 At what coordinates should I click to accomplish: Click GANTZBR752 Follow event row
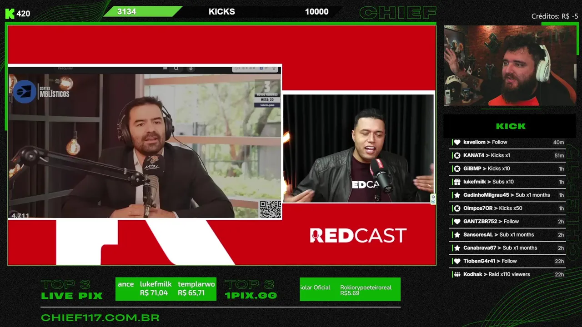click(508, 221)
